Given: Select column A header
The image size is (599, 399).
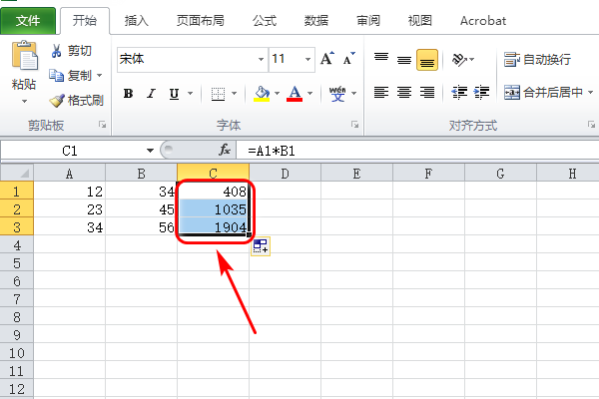Looking at the screenshot, I should pyautogui.click(x=69, y=174).
